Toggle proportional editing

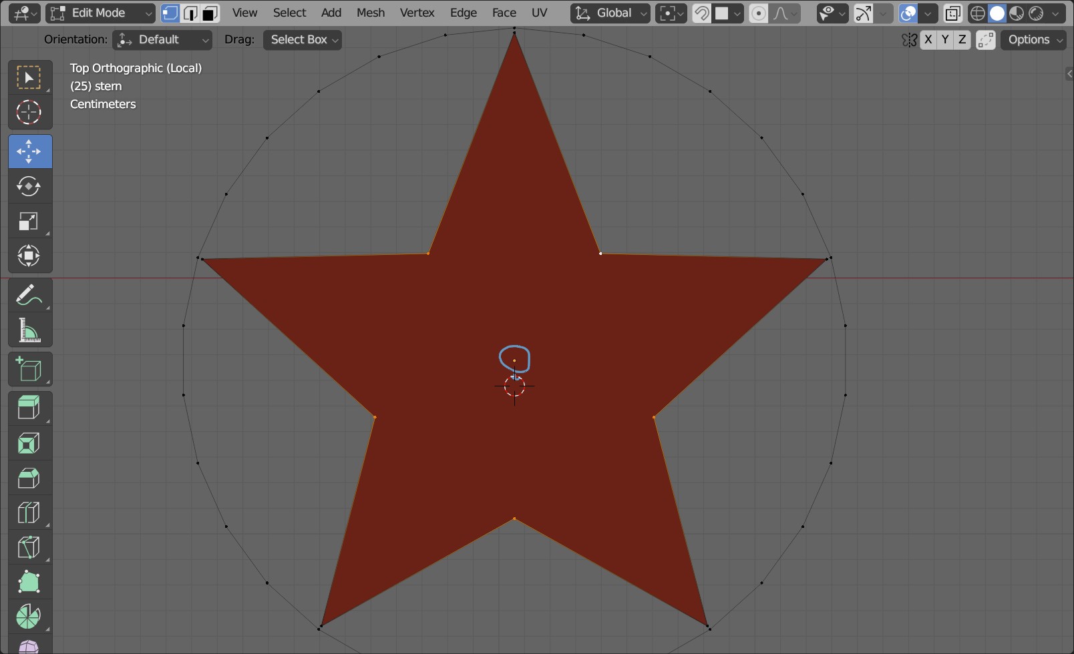point(759,13)
